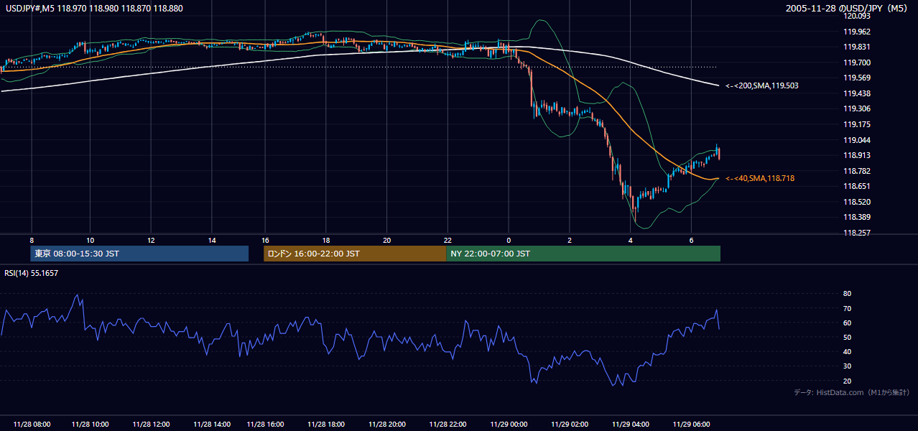Select the London session bar ロンドン 16:00-22:00 JST
The height and width of the screenshot is (431, 918).
pos(355,254)
